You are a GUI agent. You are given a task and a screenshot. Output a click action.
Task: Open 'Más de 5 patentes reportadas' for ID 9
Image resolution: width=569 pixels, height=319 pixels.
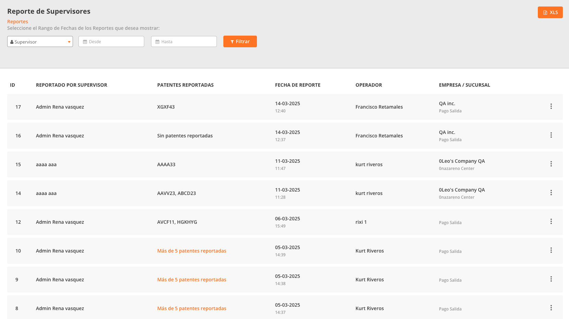(191, 280)
